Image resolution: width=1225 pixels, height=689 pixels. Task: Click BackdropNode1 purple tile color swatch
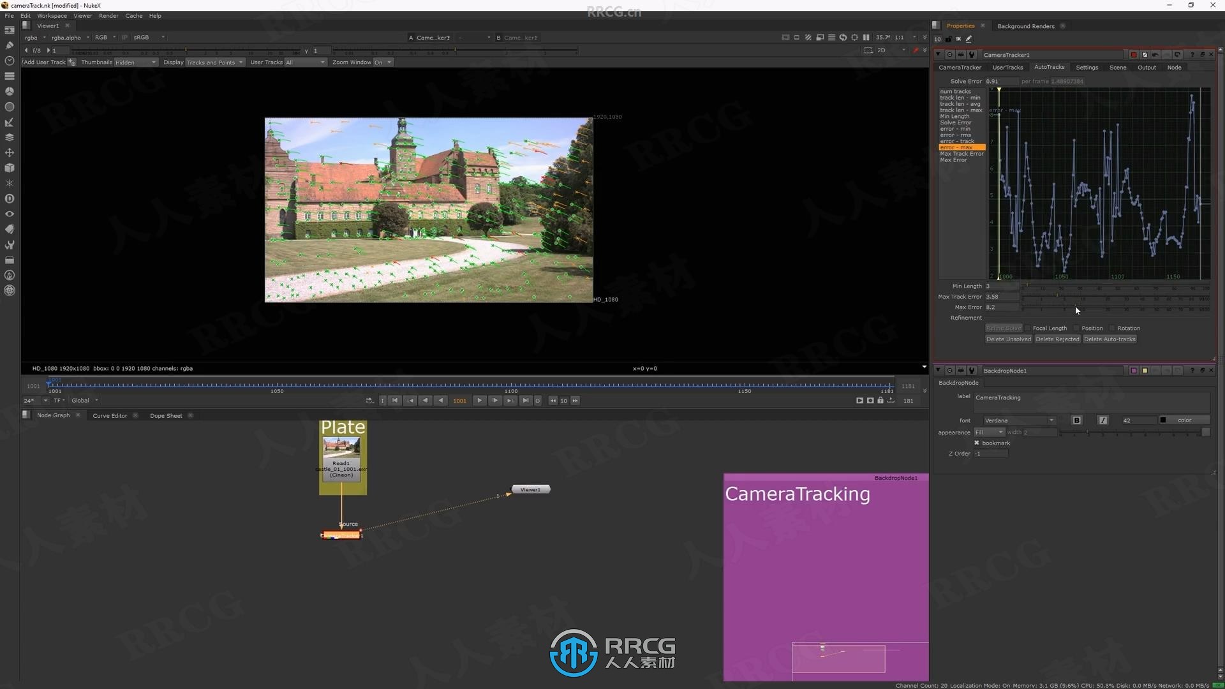click(1134, 371)
